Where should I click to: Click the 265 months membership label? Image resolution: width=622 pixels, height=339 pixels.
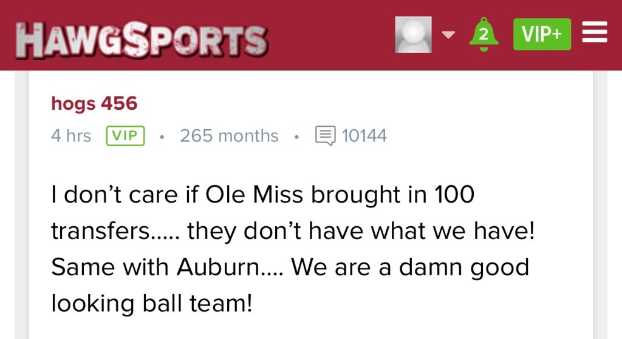coord(229,136)
